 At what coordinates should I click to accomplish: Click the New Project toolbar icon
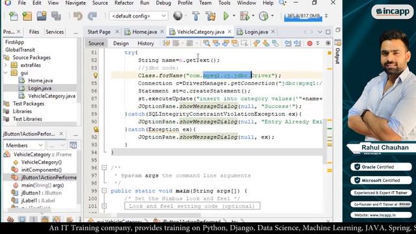(27, 16)
